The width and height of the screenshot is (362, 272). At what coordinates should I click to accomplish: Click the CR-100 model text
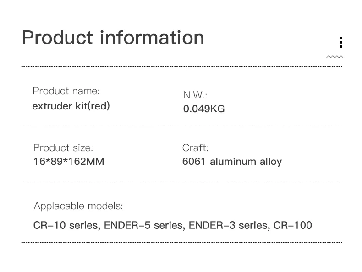pos(293,225)
